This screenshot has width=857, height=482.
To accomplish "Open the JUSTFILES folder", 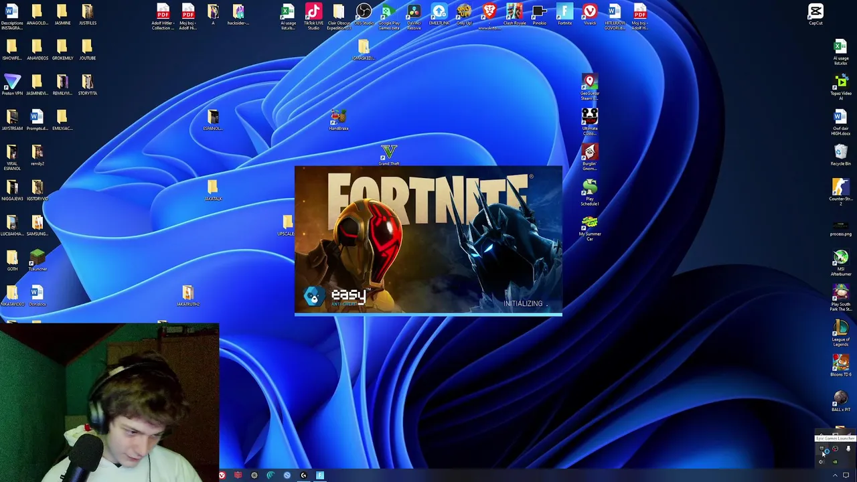I will pyautogui.click(x=88, y=15).
